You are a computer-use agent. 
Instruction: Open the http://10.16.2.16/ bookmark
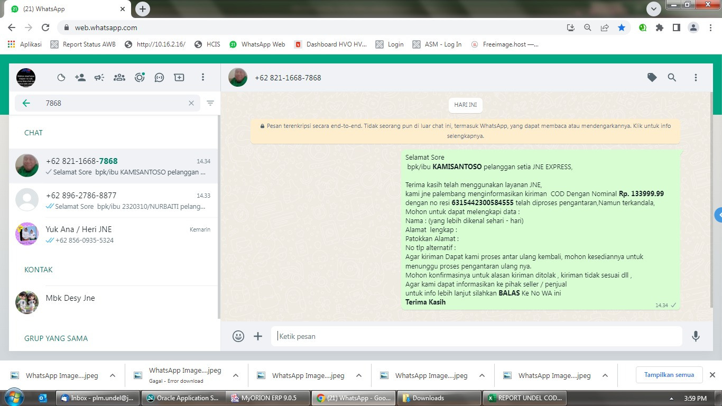click(x=155, y=44)
